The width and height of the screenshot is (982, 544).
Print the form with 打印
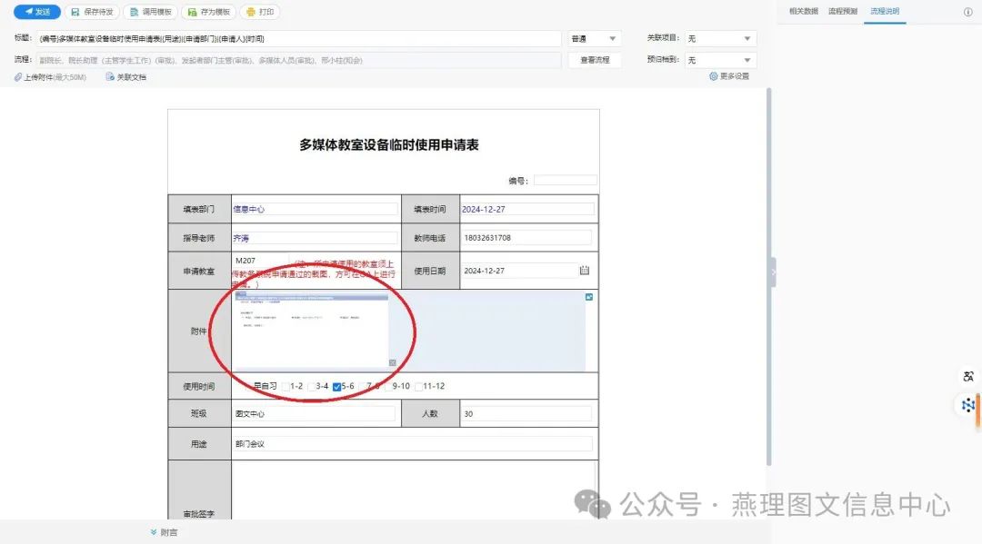(252, 13)
